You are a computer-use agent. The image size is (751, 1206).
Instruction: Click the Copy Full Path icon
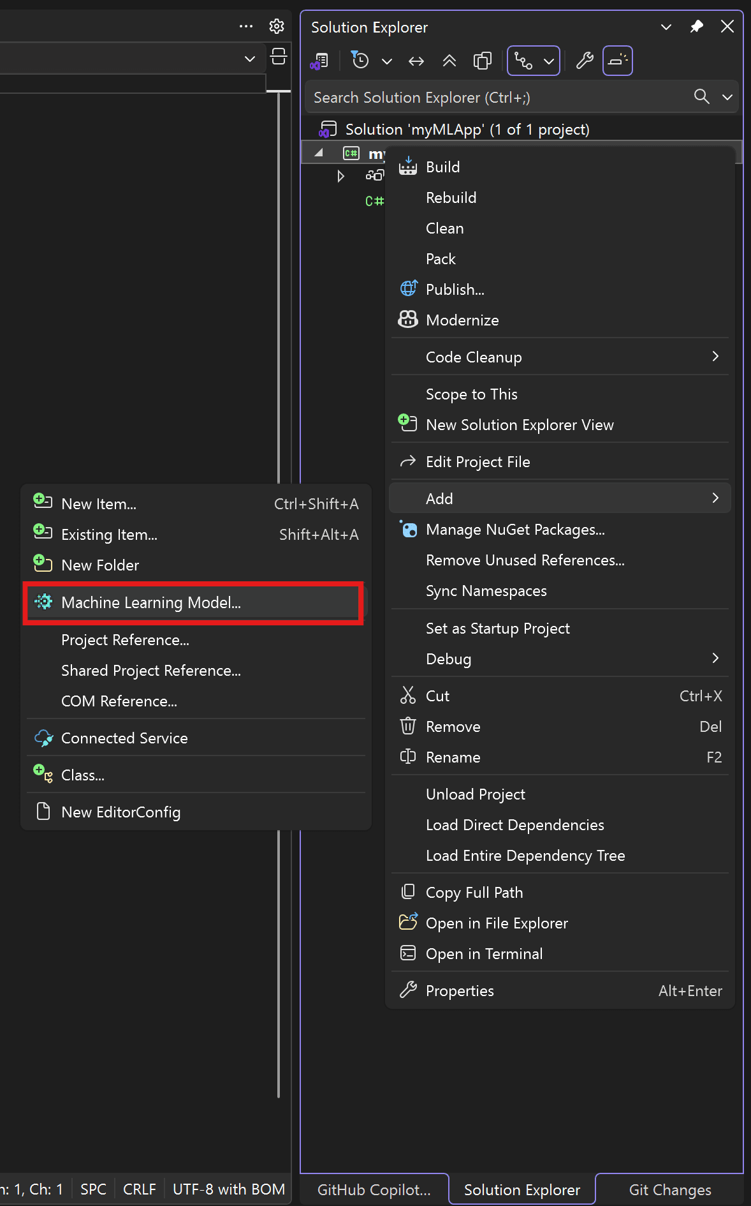[x=408, y=892]
